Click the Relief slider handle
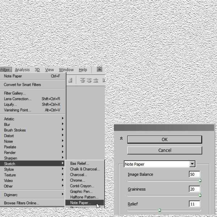This screenshot has height=217, width=217. [x=159, y=210]
